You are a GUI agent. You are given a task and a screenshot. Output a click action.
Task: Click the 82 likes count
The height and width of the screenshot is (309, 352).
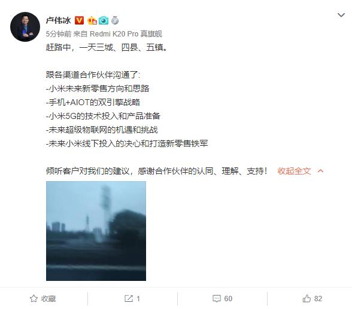tap(318, 299)
